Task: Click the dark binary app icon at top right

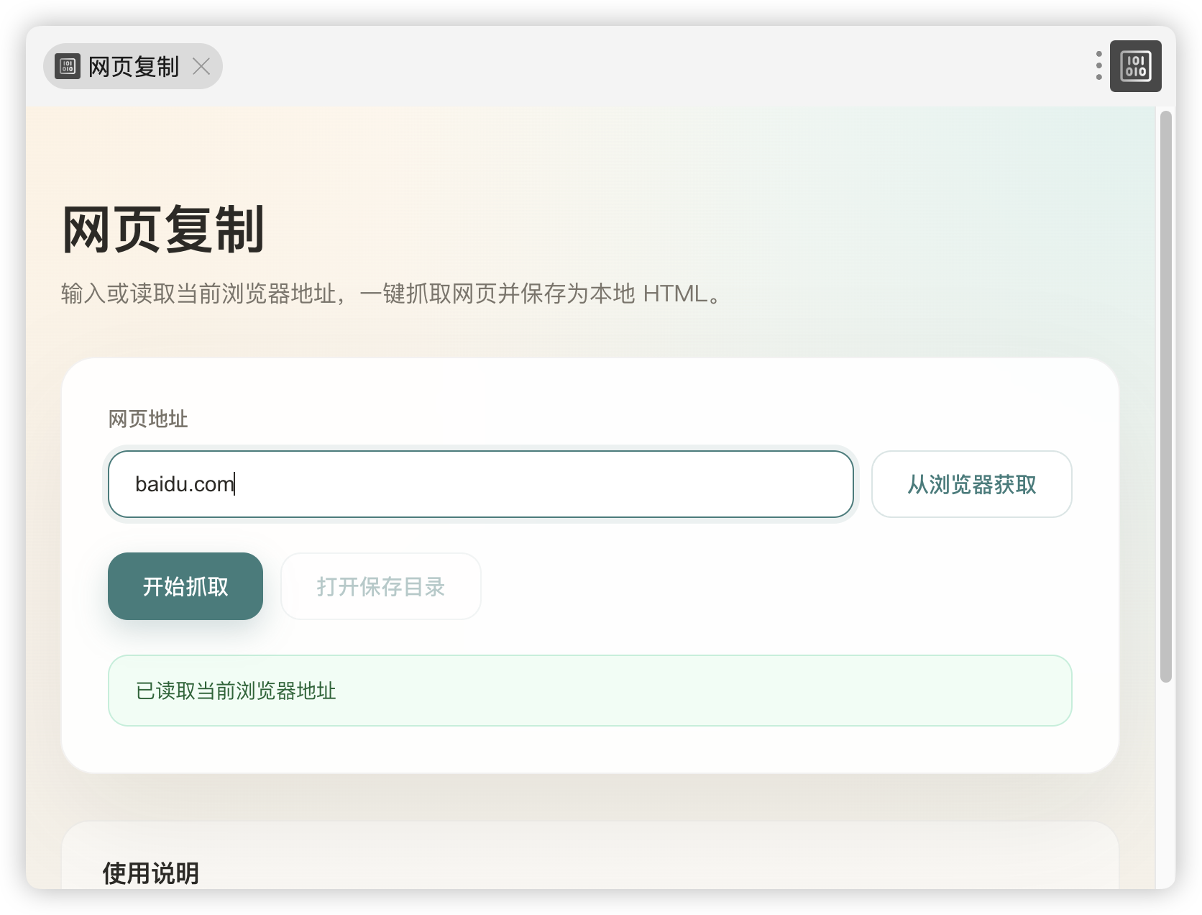Action: [1135, 66]
